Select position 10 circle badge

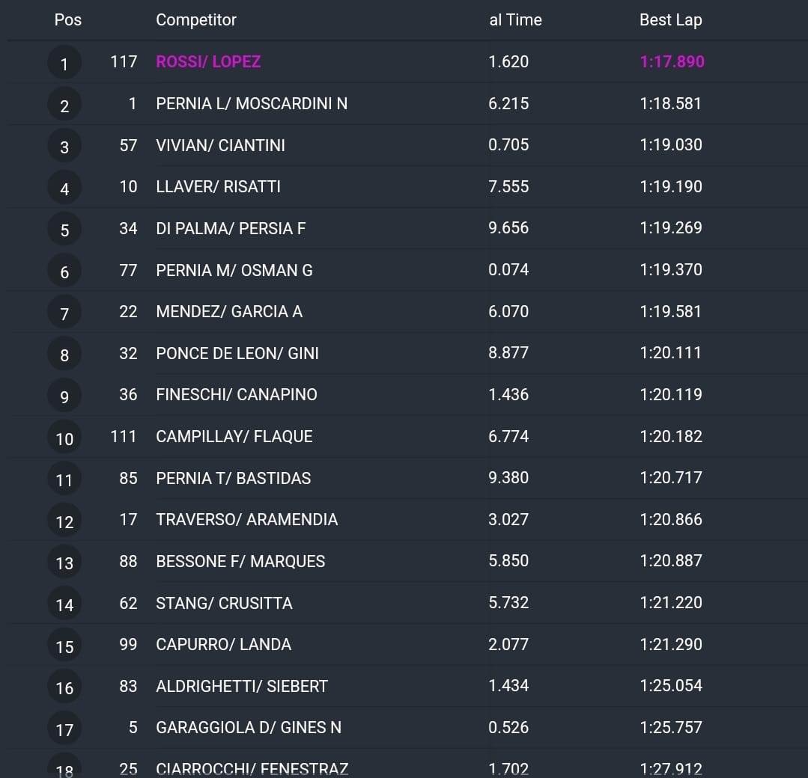[64, 438]
